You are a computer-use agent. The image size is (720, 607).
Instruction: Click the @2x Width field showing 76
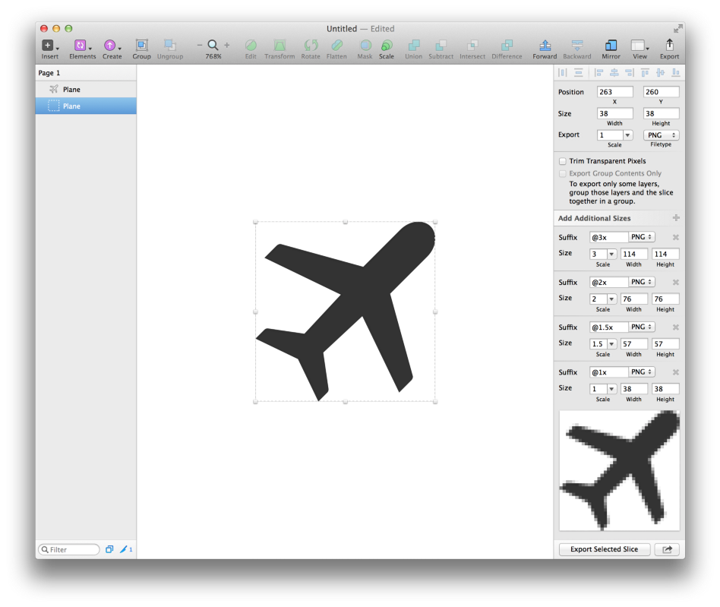click(633, 299)
